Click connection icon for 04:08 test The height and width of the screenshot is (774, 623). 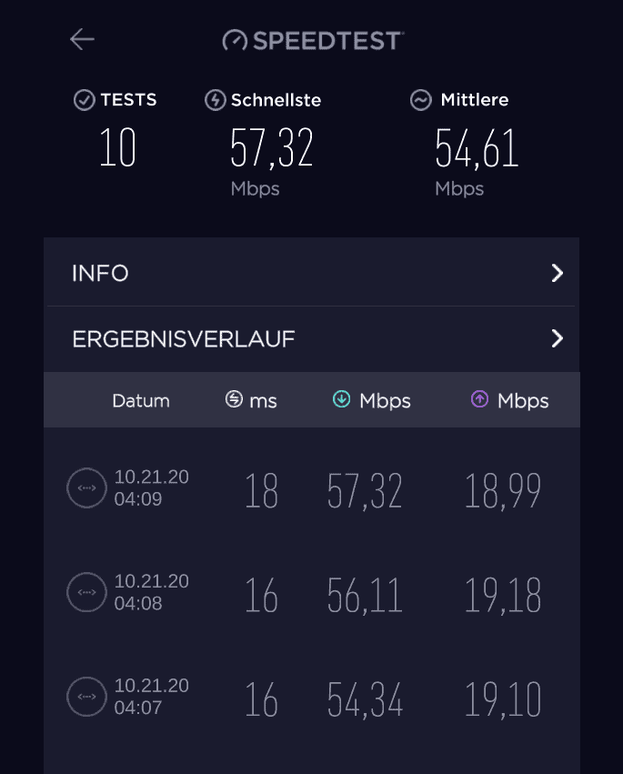[87, 592]
